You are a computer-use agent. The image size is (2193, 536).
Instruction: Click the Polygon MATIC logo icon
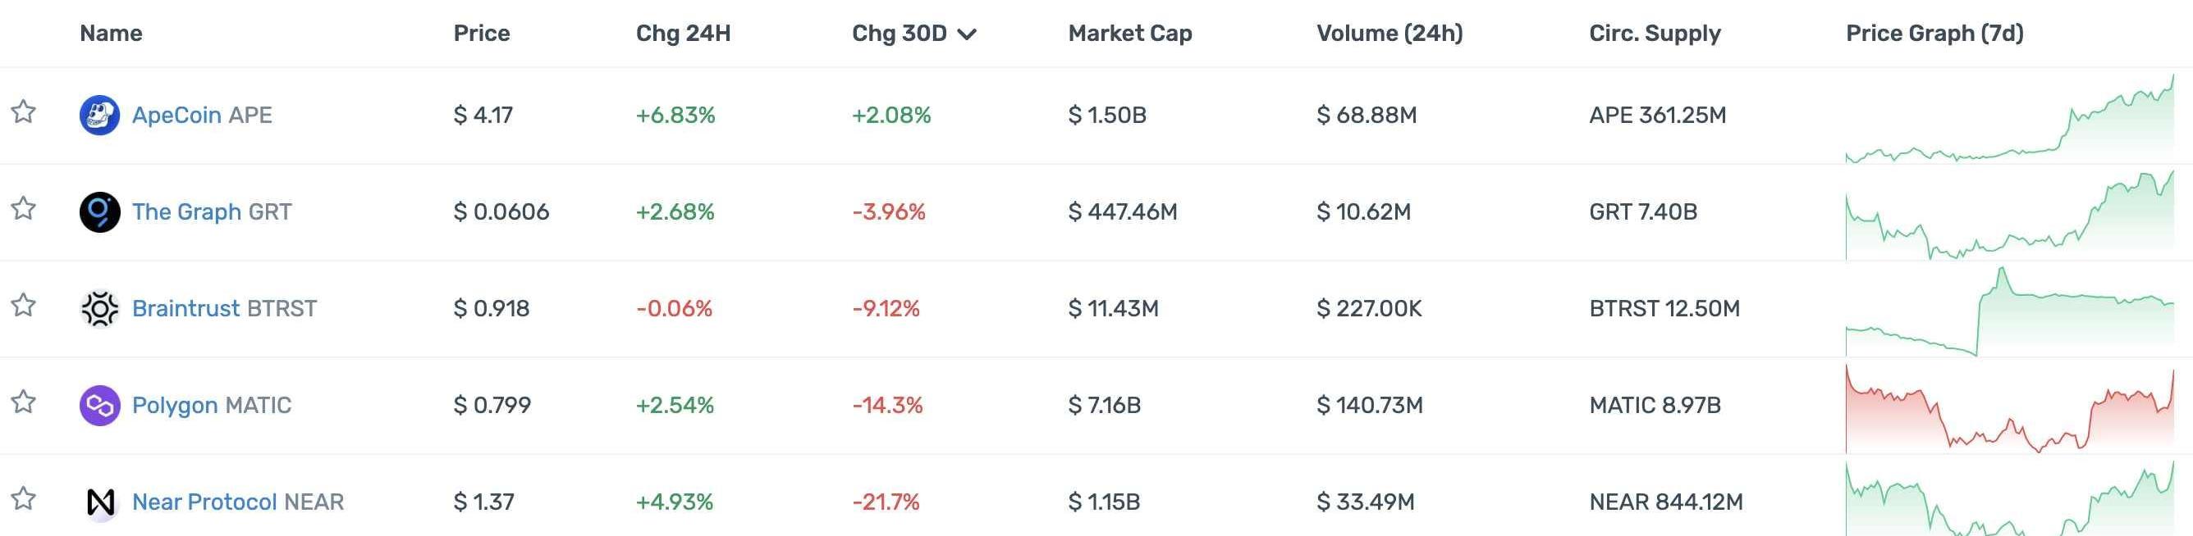[x=99, y=405]
